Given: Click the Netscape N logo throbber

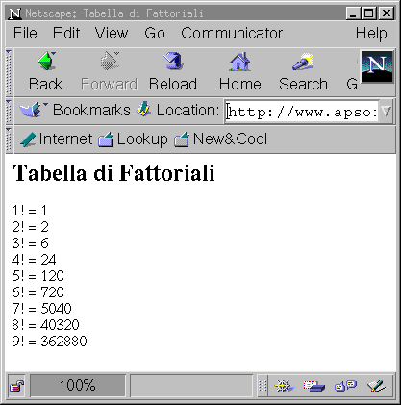Looking at the screenshot, I should [377, 66].
